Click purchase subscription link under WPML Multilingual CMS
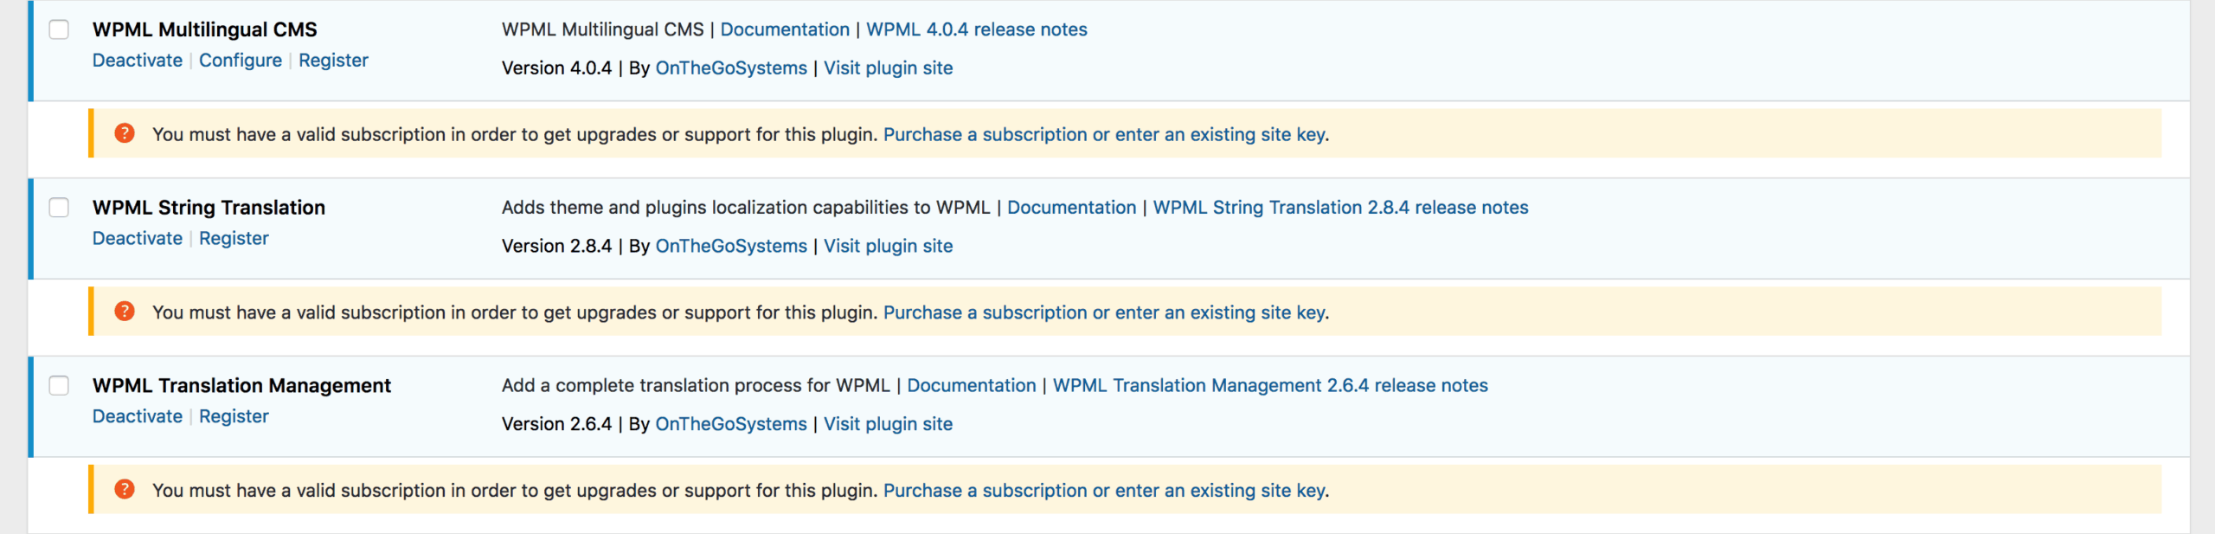Image resolution: width=2215 pixels, height=534 pixels. 1105,134
